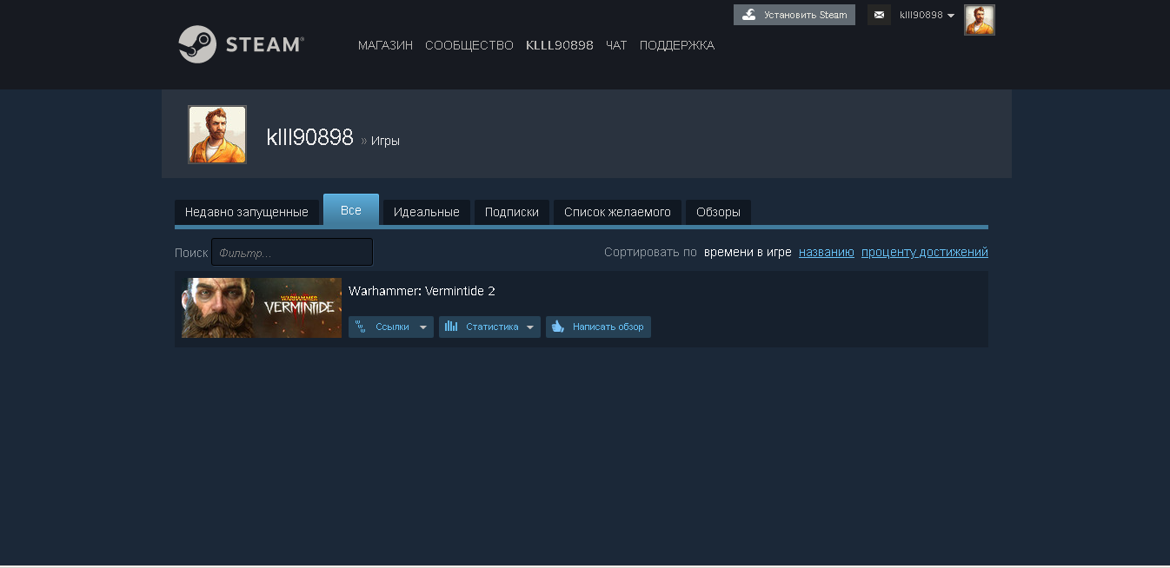Open the small profile avatar in the header
The image size is (1170, 568).
pyautogui.click(x=980, y=20)
